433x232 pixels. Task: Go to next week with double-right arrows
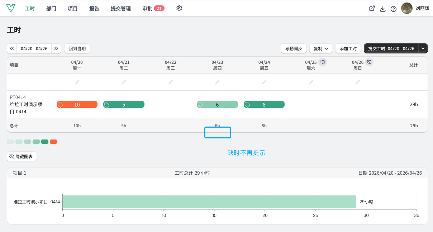[x=56, y=48]
